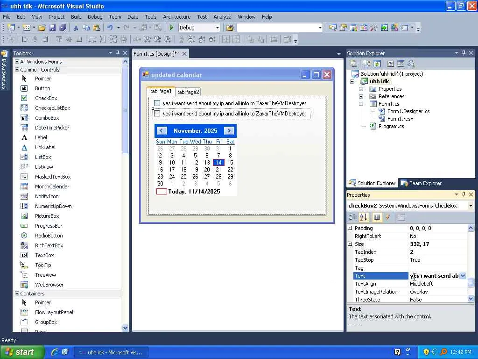Click Refresh icon in Solution Explorer
478x359 pixels.
[x=377, y=64]
